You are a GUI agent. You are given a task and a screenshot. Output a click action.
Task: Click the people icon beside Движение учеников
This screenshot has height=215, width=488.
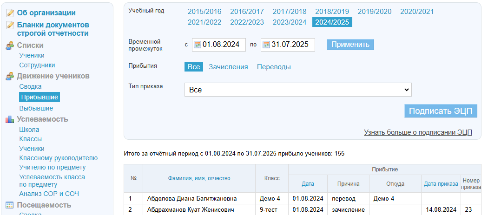[10, 76]
